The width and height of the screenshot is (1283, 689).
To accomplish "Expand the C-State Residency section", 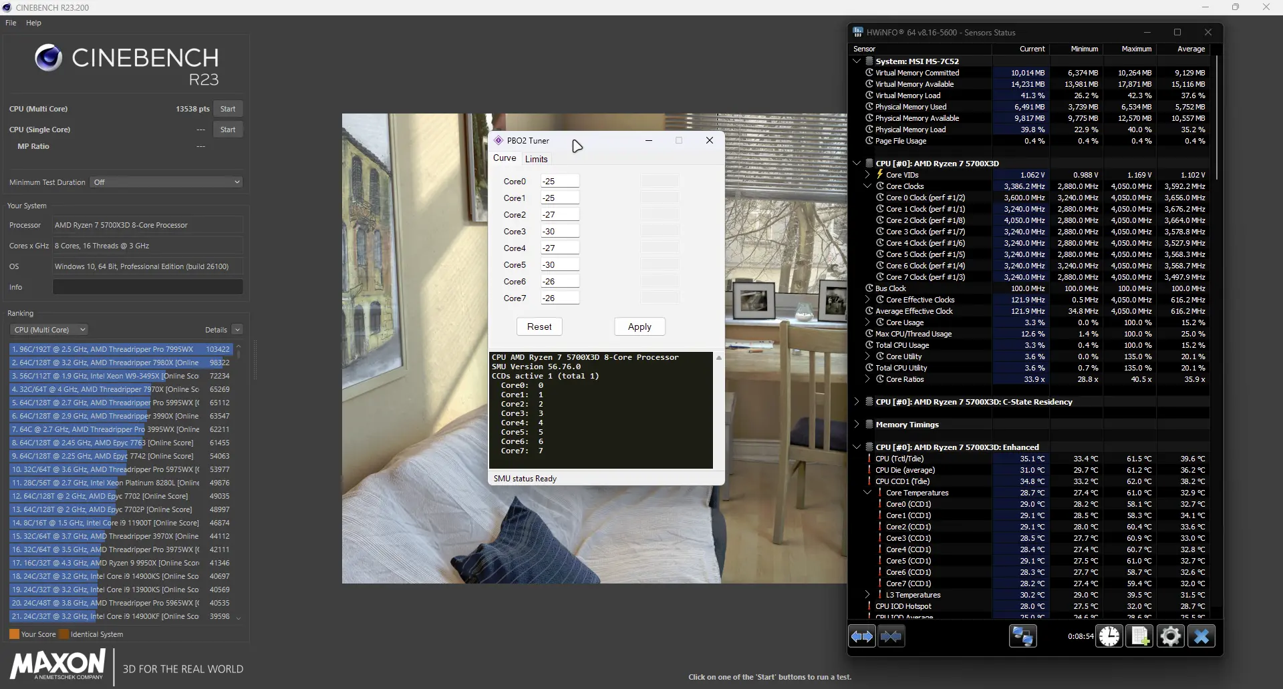I will pyautogui.click(x=857, y=401).
